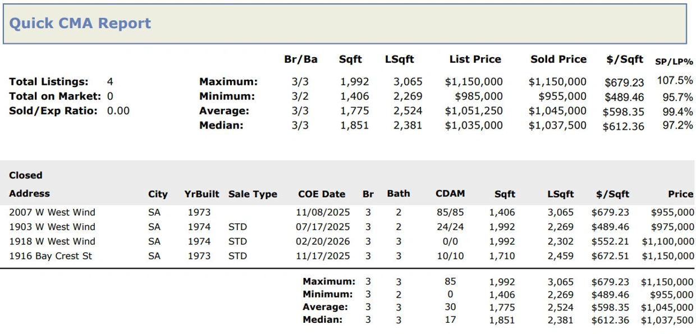Click the Sale Type column header

253,194
